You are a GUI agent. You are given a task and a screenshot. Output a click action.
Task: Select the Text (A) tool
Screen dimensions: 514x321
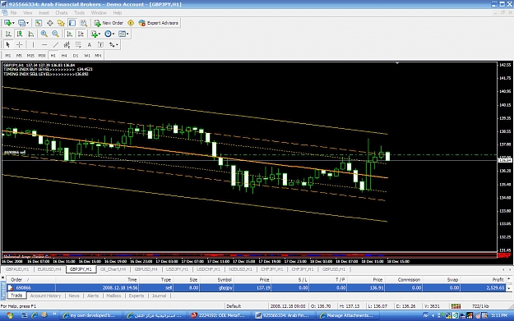click(x=89, y=45)
